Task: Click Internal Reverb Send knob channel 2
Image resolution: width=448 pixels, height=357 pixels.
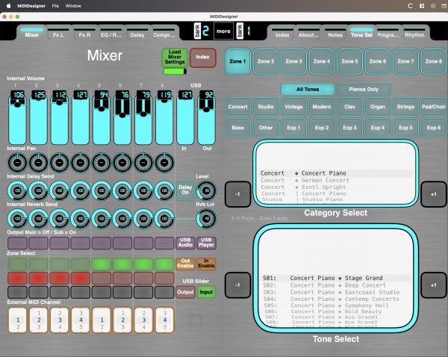Action: [x=38, y=218]
